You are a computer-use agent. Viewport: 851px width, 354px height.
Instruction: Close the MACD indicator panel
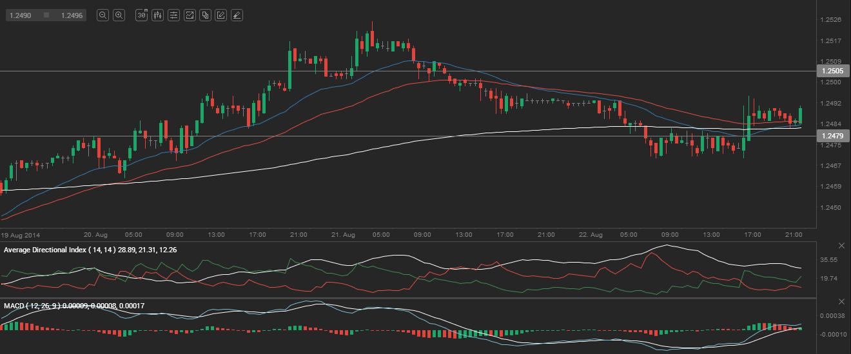pyautogui.click(x=841, y=302)
